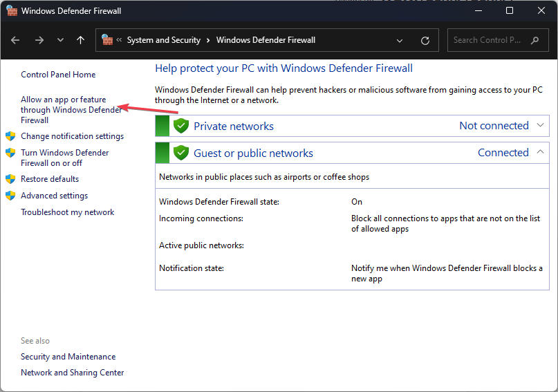This screenshot has height=392, width=558.
Task: Click 'Notify me when Windows Defender Firewall blocks' text
Action: (x=447, y=273)
